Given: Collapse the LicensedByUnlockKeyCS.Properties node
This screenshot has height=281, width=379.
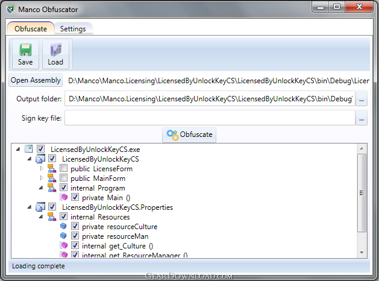Looking at the screenshot, I should [x=30, y=207].
